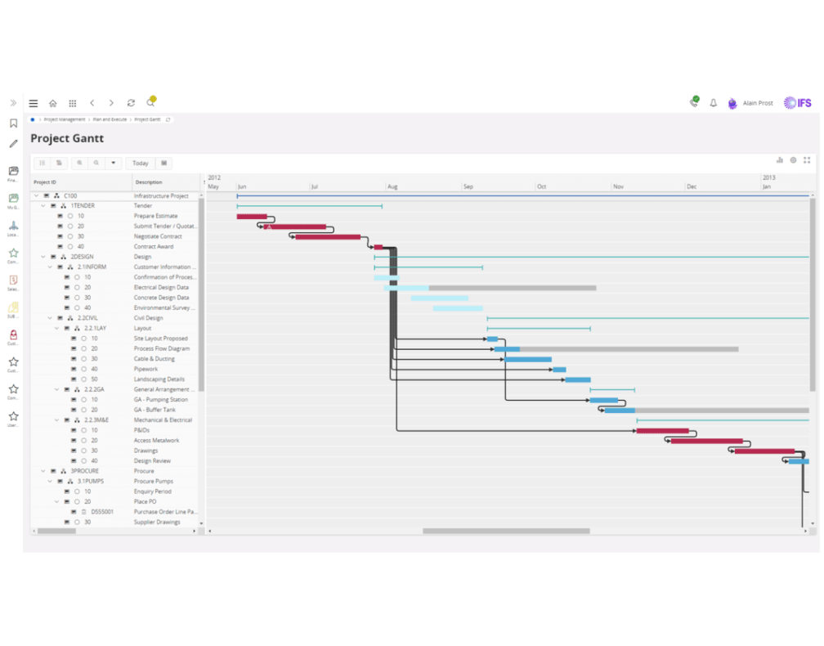This screenshot has width=824, height=646.
Task: Select the circle beside GA - Pumping Station
Action: point(83,400)
